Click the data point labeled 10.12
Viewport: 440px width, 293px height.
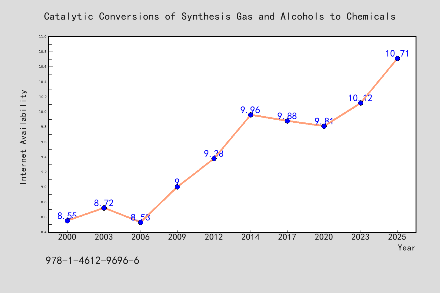click(x=361, y=103)
